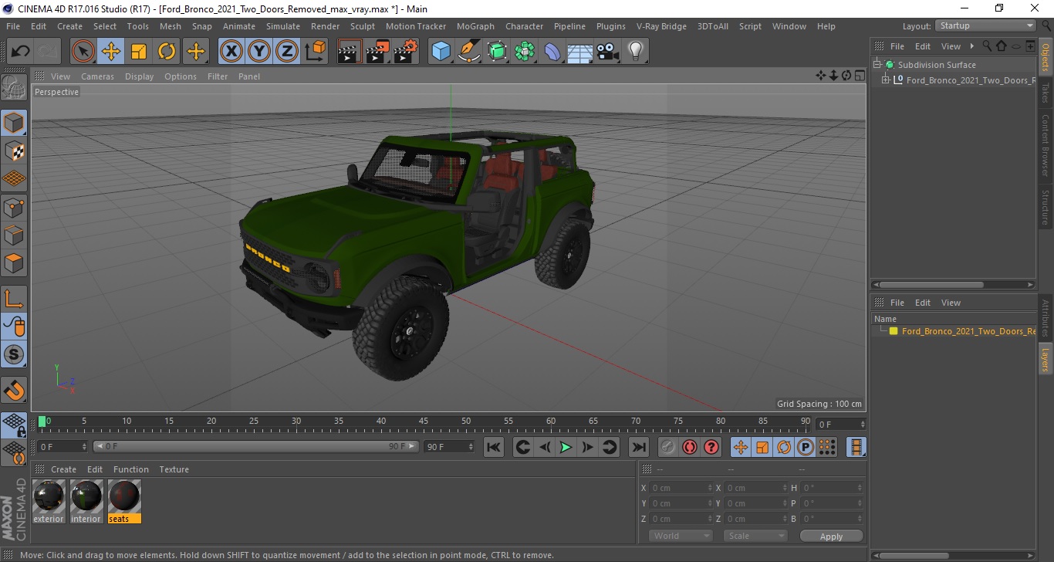Open Edit Render Settings icon
This screenshot has height=562, width=1054.
tap(406, 52)
